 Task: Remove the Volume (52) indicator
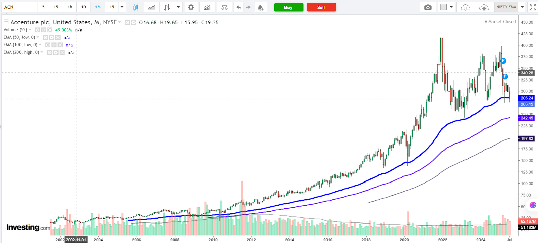click(50, 30)
